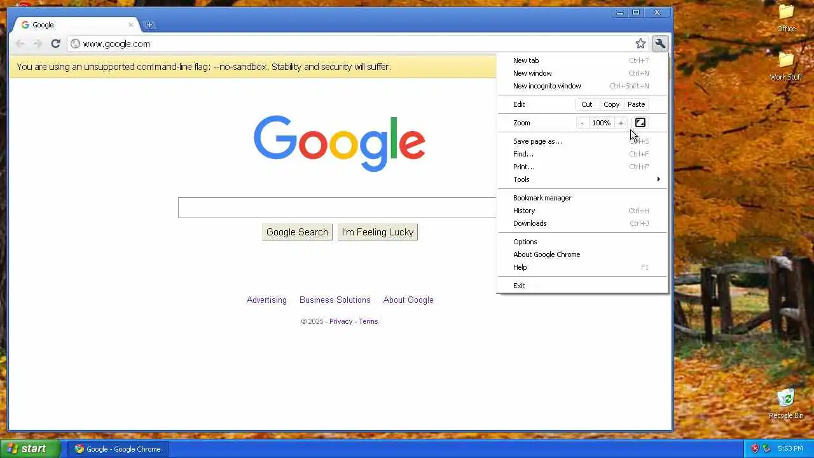This screenshot has height=458, width=814.
Task: Choose New window menu item
Action: (583, 73)
